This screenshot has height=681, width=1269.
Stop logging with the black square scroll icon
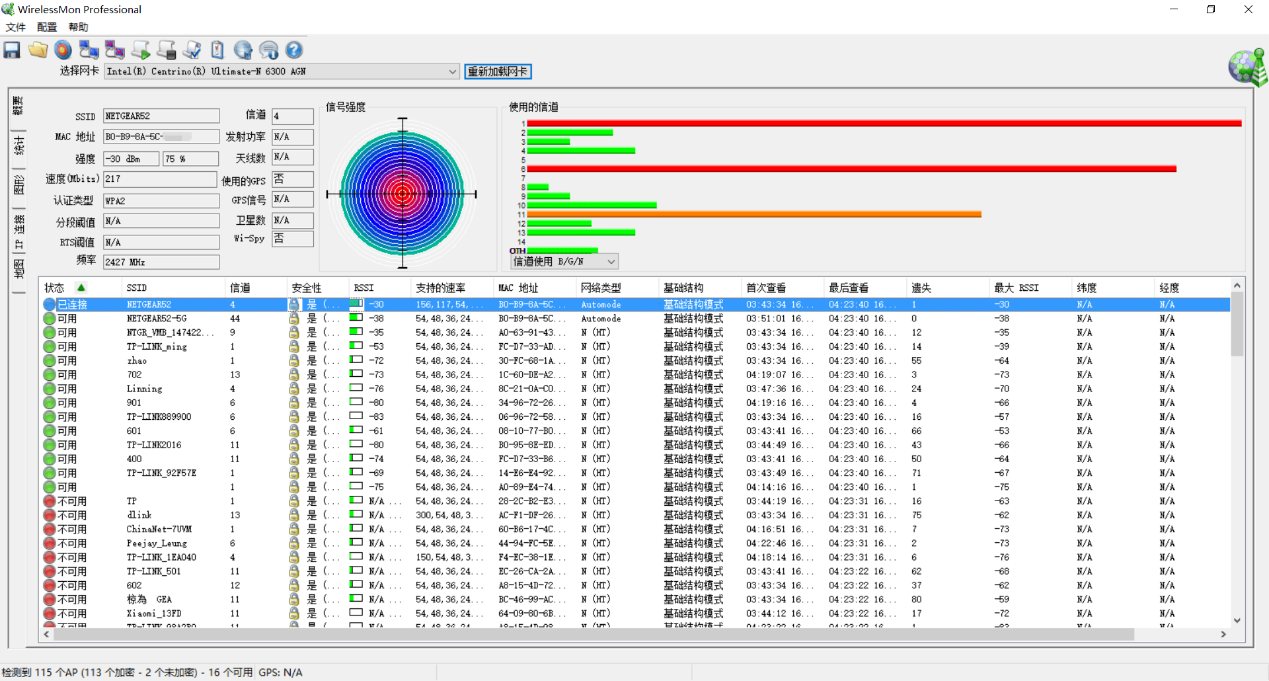coord(166,50)
